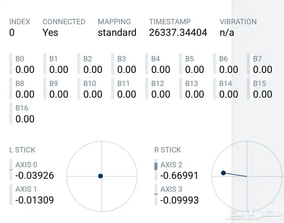Screen dimensions: 284x223
Task: Click the TIMESTAMP value 26337.34404
Action: [178, 32]
